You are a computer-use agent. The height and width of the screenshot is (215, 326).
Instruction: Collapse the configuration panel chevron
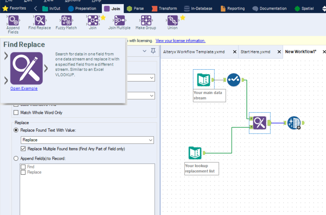(x=144, y=51)
